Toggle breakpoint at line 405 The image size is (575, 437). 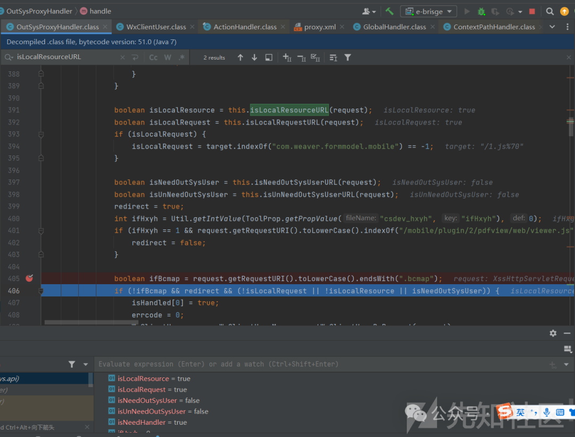(29, 278)
